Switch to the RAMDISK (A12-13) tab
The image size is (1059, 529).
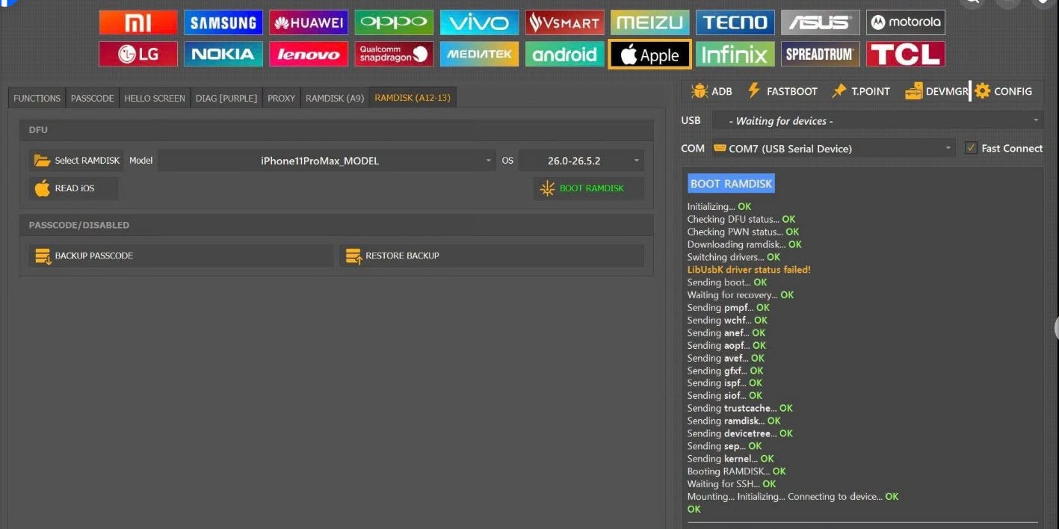413,98
